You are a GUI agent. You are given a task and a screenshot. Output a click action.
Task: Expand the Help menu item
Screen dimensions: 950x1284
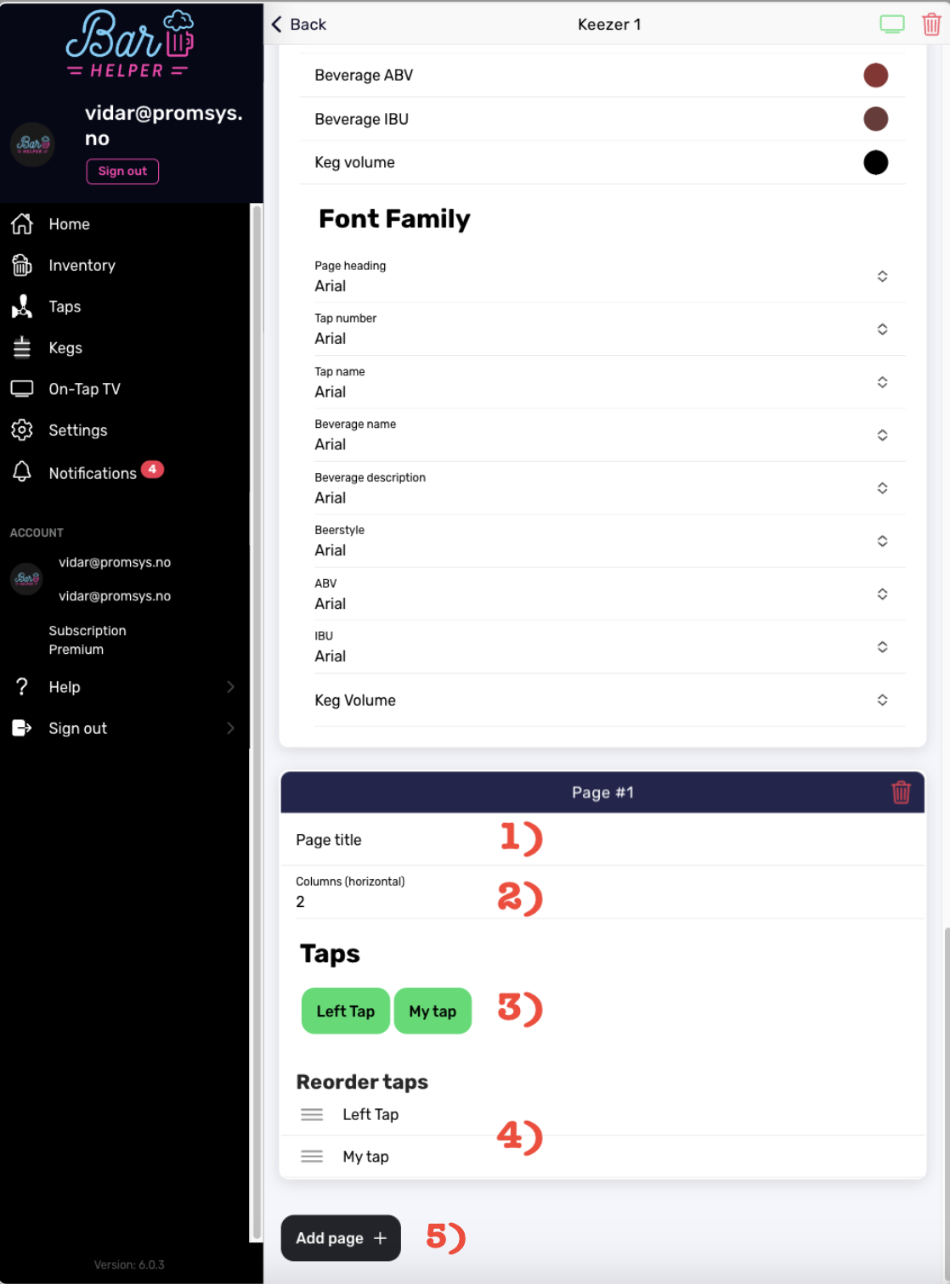coord(123,687)
